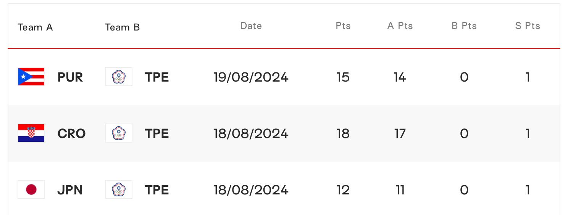Sort by the Date column header
Screen dimensions: 568x215
pyautogui.click(x=251, y=26)
